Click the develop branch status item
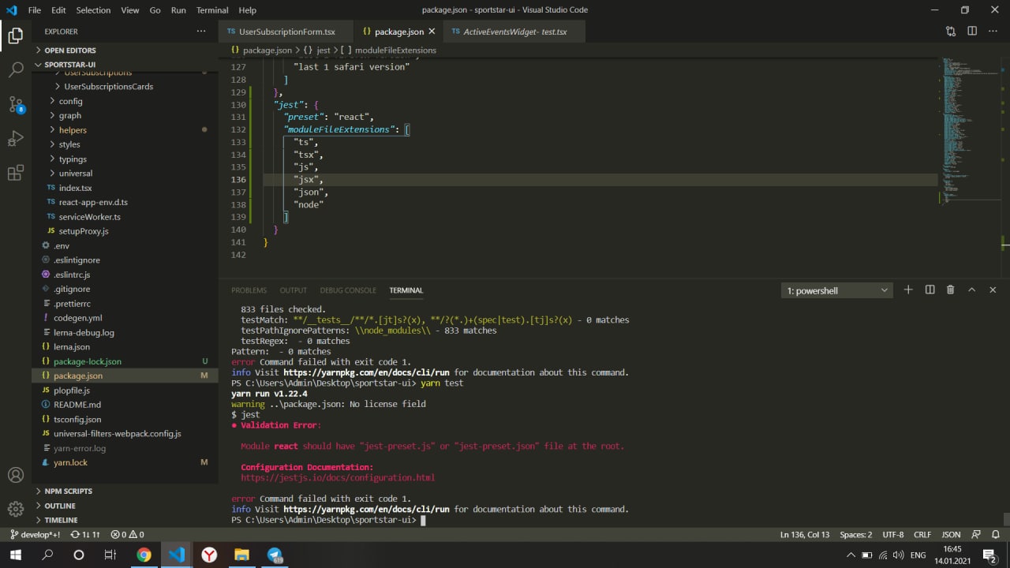The height and width of the screenshot is (568, 1010). (36, 534)
